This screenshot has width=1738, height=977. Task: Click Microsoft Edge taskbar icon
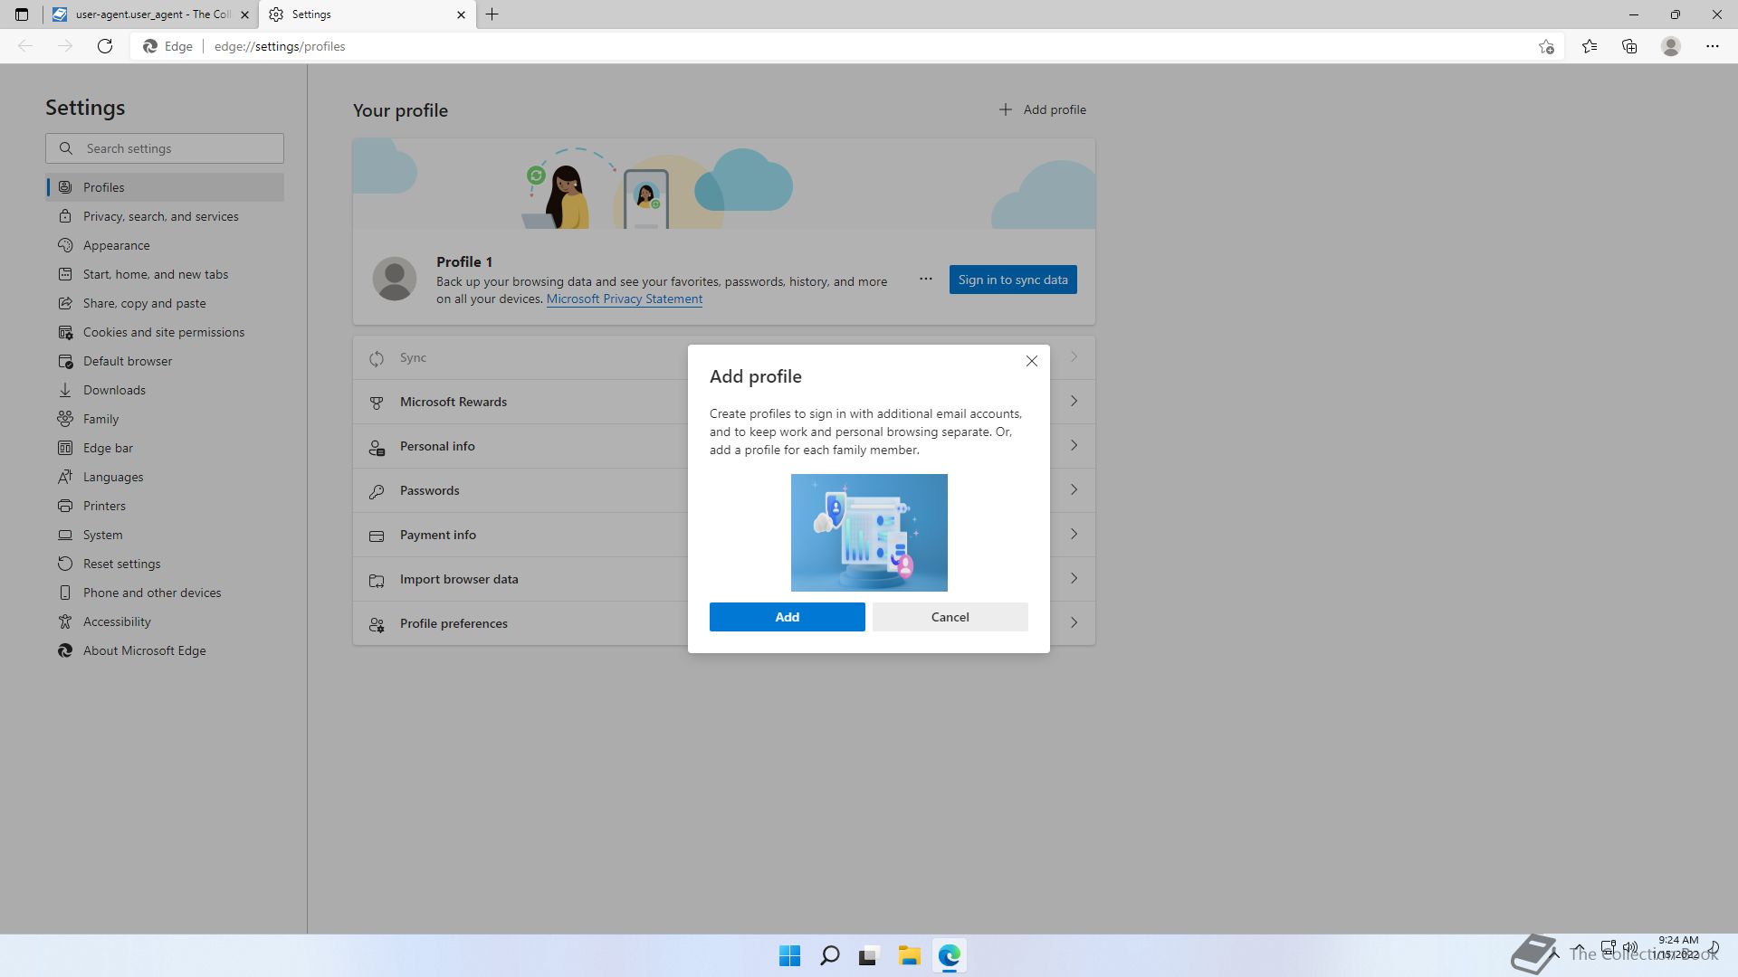[949, 955]
